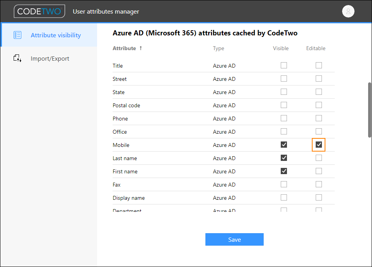372x267 pixels.
Task: Click the Type column header
Action: click(219, 48)
